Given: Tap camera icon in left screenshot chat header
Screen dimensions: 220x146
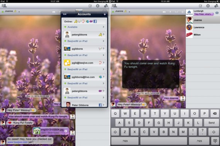Looking at the screenshot, I should [x=54, y=12].
